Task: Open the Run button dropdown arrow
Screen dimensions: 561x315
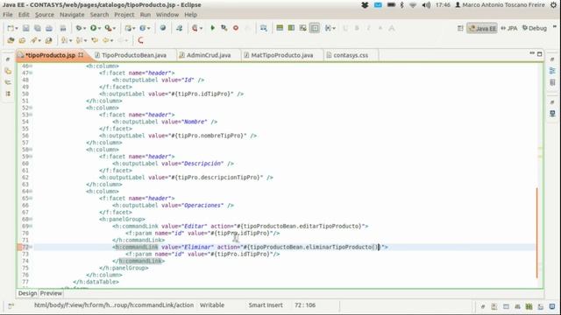Action: (99, 28)
